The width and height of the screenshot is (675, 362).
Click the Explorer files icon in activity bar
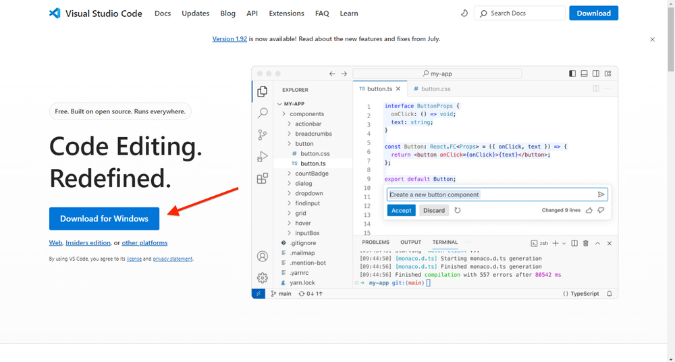coord(262,91)
